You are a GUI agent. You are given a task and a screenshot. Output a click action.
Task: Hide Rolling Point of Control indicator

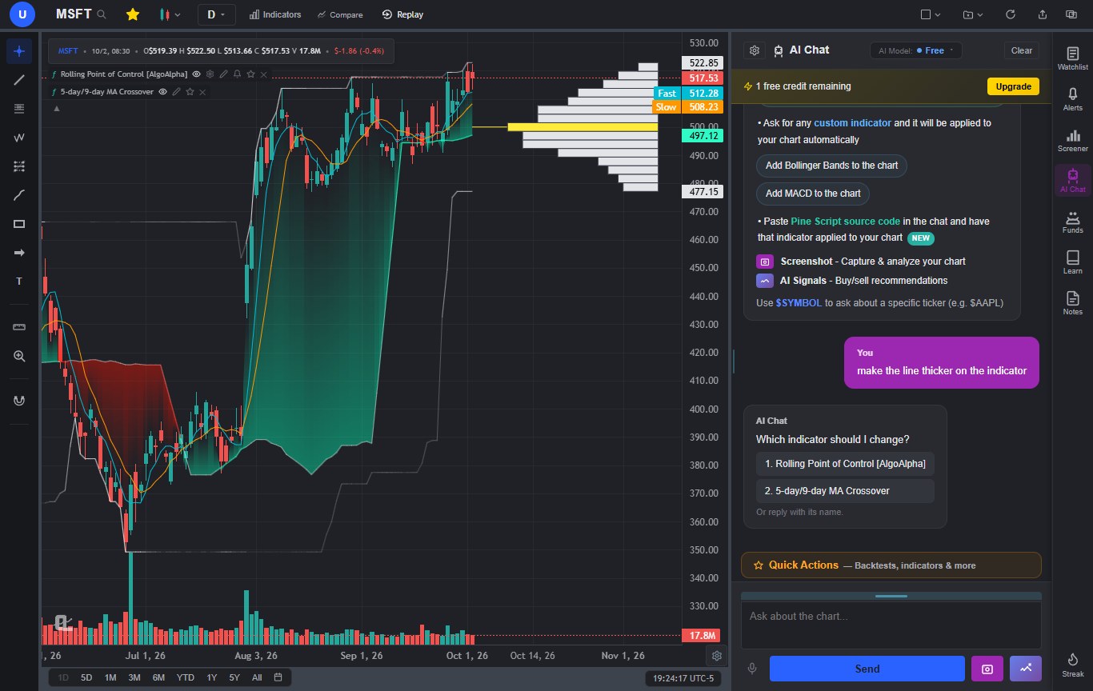pos(197,74)
